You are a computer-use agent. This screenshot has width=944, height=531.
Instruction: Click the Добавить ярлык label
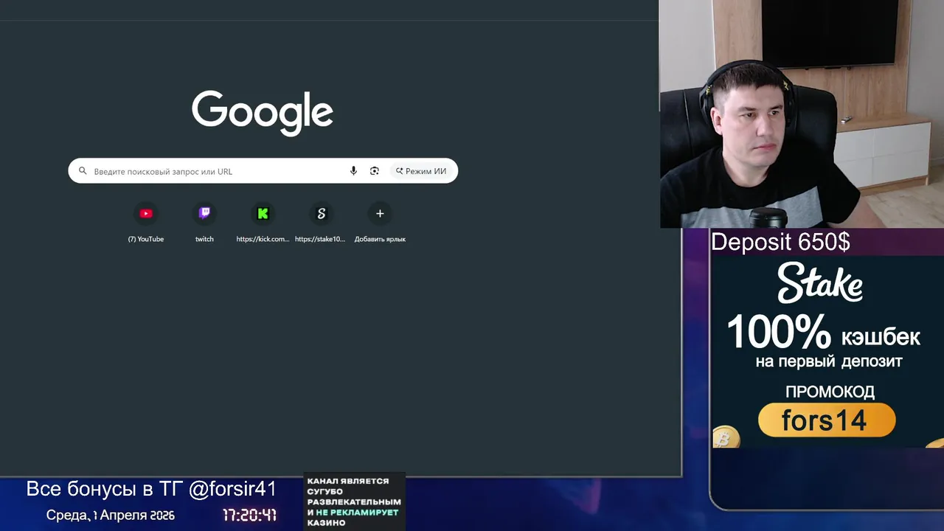tap(380, 239)
